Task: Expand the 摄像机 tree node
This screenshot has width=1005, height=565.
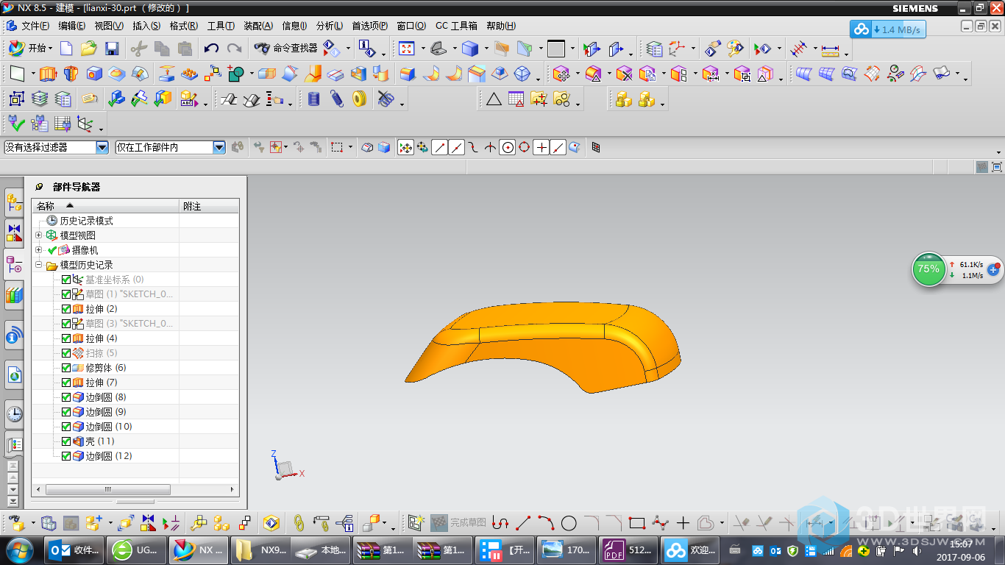Action: [x=38, y=250]
